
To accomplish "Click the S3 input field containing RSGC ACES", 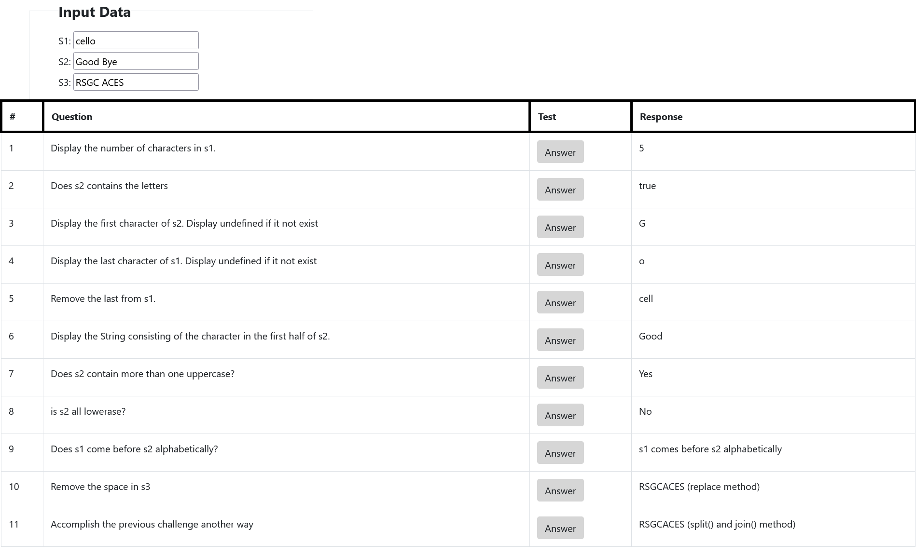I will point(136,82).
